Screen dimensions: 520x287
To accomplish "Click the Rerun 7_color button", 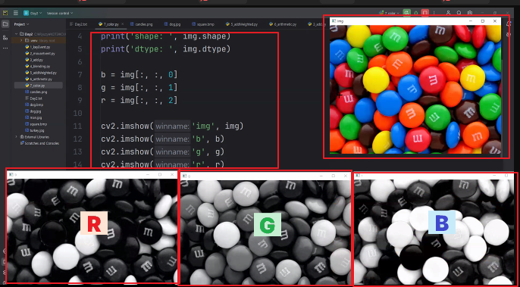I will pyautogui.click(x=406, y=13).
